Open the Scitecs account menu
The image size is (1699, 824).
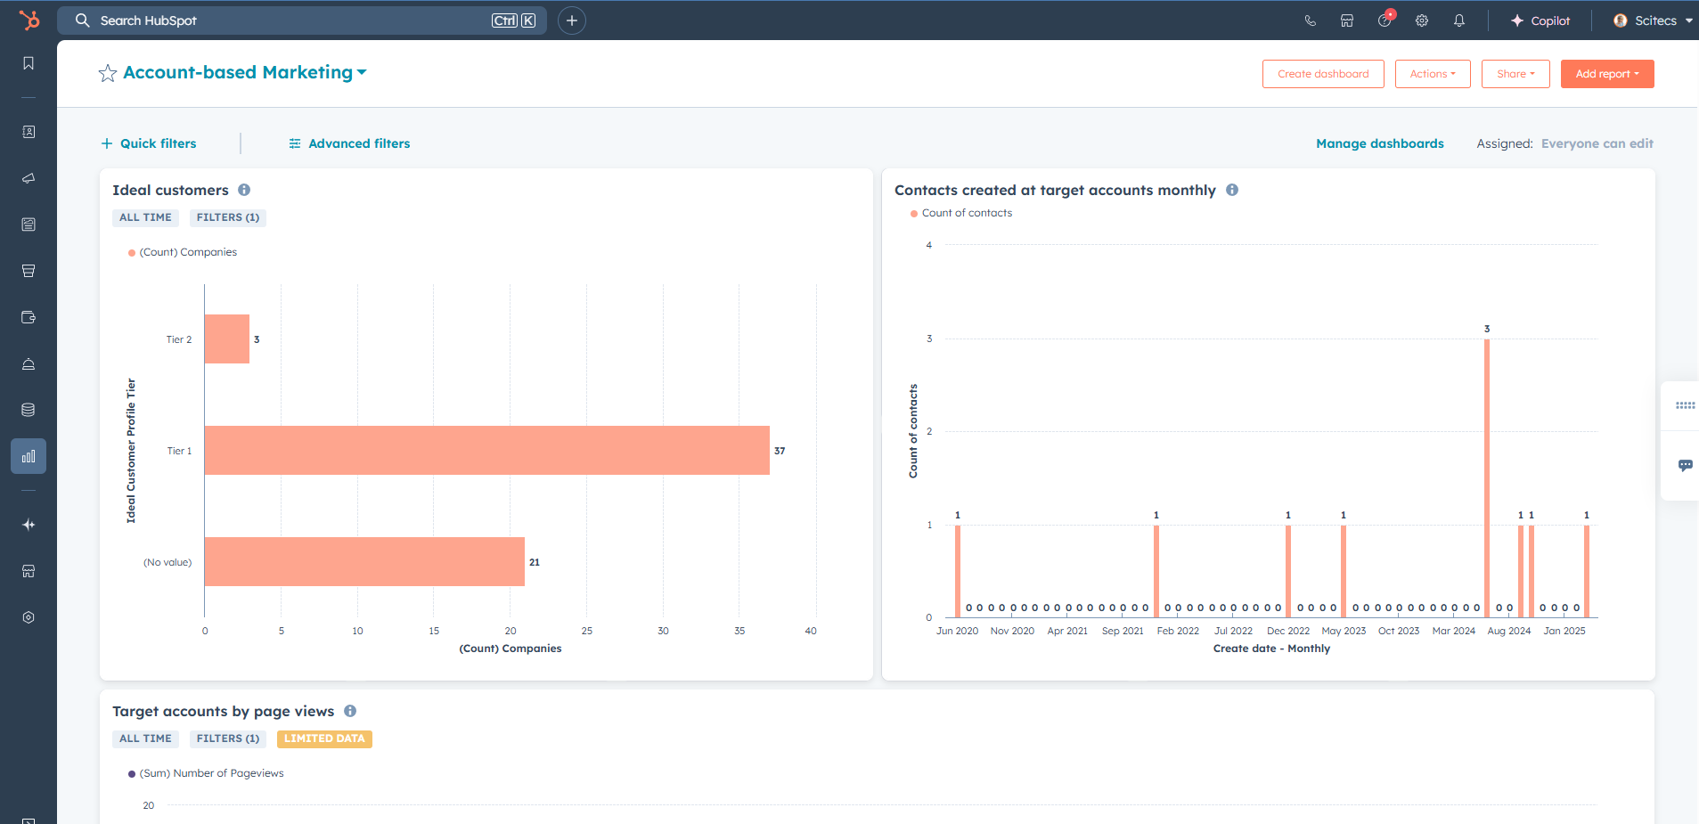pyautogui.click(x=1653, y=20)
